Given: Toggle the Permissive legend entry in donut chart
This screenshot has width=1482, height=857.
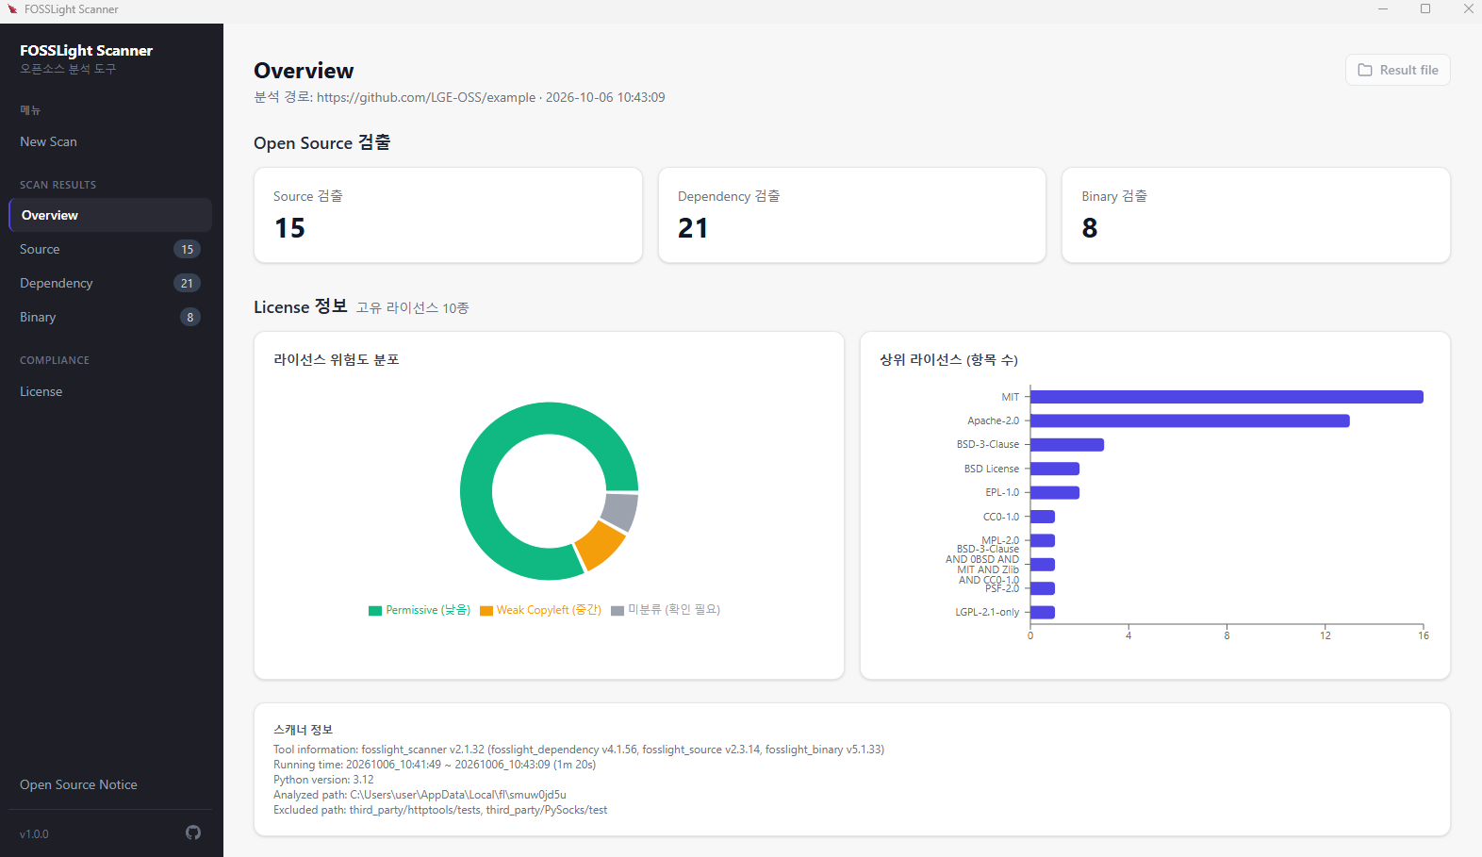Looking at the screenshot, I should point(420,610).
